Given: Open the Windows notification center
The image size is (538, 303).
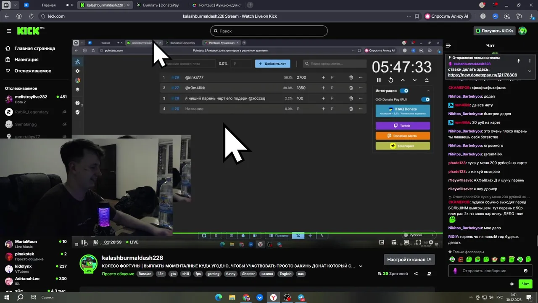Looking at the screenshot, I should tap(529, 298).
